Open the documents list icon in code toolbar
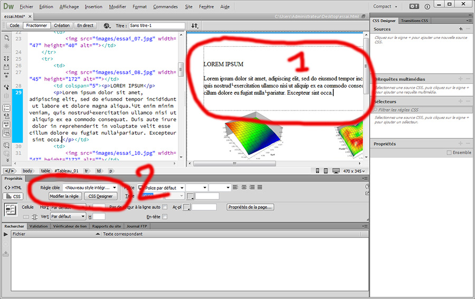 coord(6,38)
